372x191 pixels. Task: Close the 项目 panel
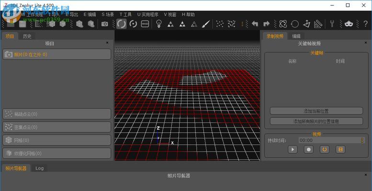(107, 42)
